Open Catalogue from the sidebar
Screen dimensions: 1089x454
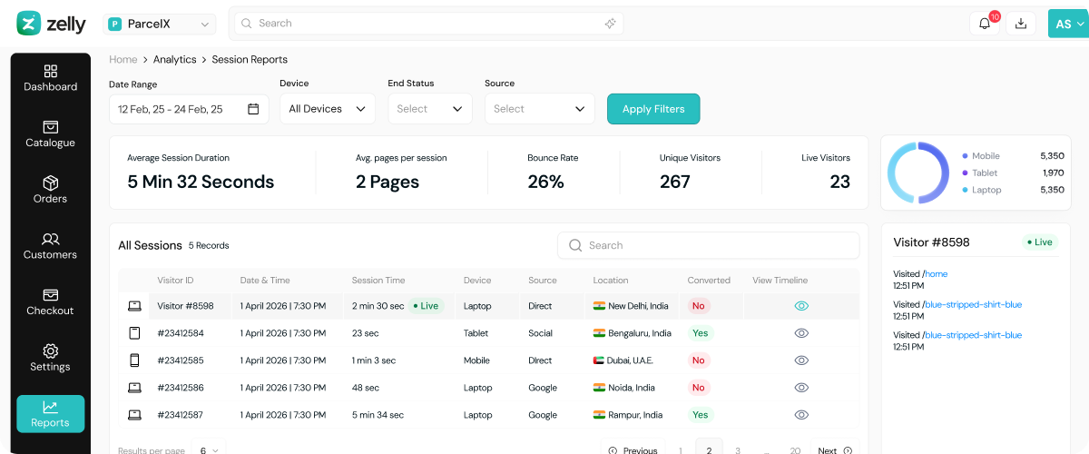51,133
